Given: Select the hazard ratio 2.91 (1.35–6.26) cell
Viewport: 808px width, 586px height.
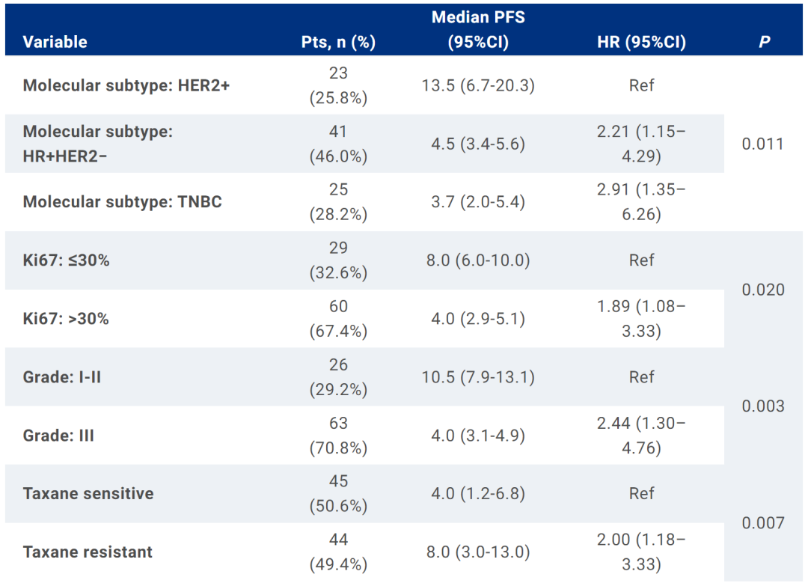Looking at the screenshot, I should pyautogui.click(x=641, y=202).
